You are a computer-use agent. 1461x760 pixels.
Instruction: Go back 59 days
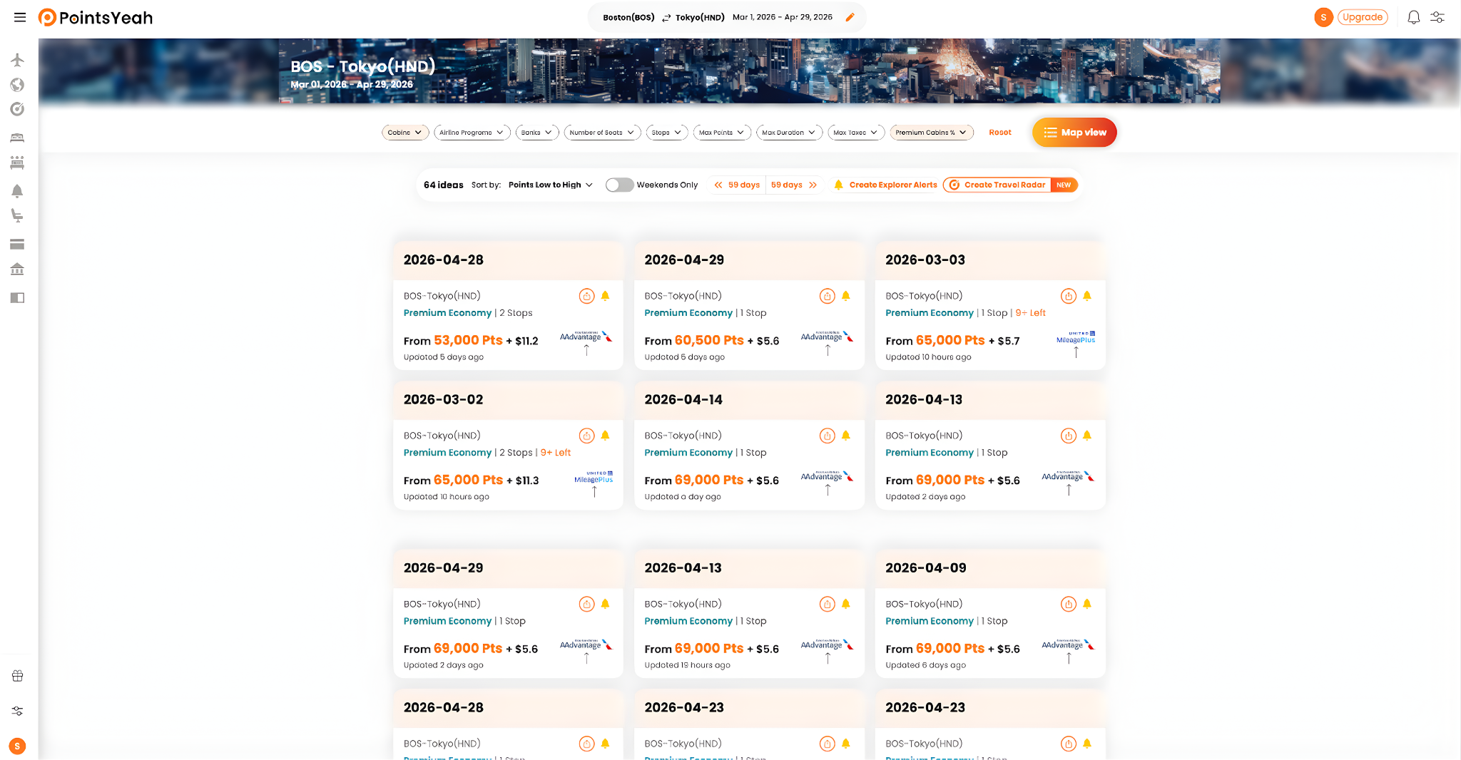pos(737,185)
